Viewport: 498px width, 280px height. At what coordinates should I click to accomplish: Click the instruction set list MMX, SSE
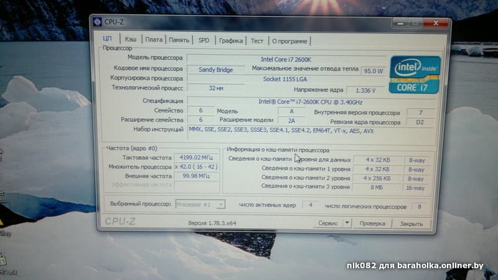tap(281, 131)
